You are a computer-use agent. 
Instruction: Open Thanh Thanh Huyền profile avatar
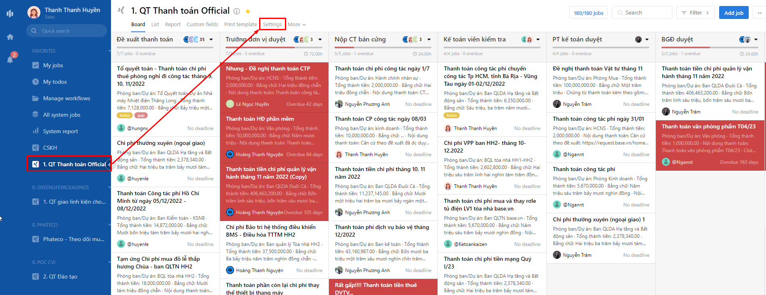(x=34, y=12)
